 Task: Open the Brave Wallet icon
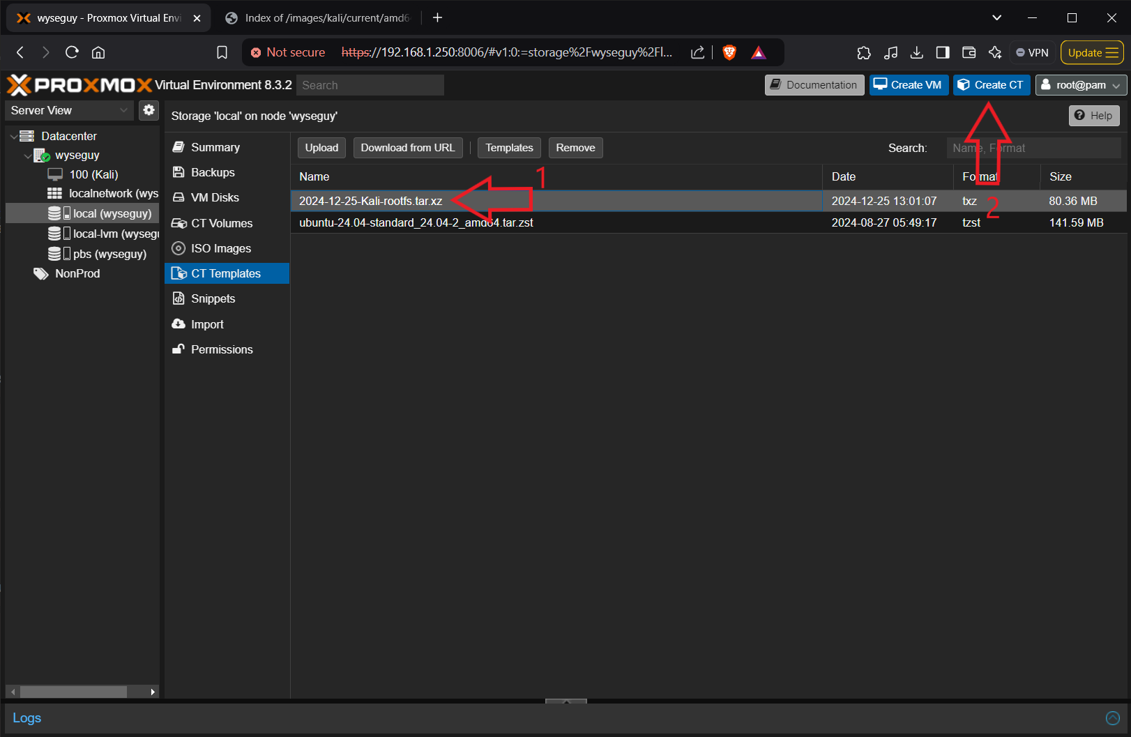969,52
